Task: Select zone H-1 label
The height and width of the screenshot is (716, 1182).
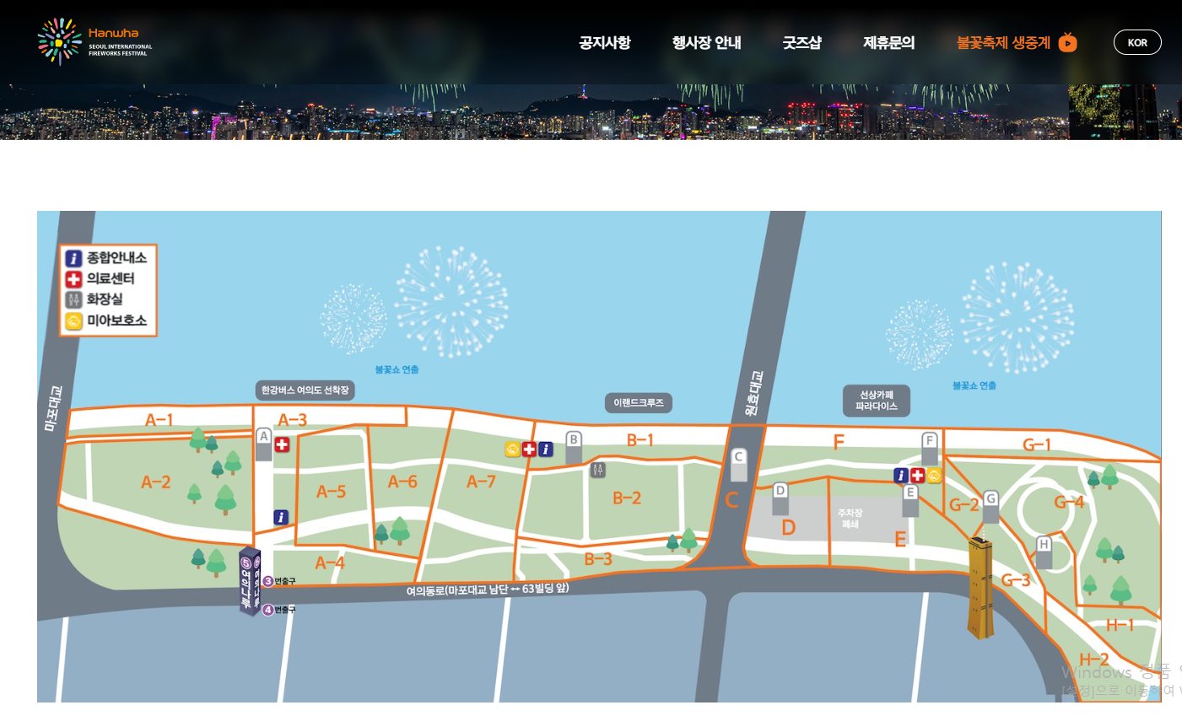Action: pos(1120,625)
